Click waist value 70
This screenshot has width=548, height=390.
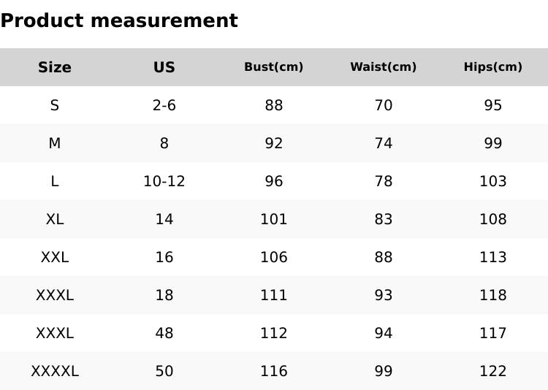[x=384, y=105]
